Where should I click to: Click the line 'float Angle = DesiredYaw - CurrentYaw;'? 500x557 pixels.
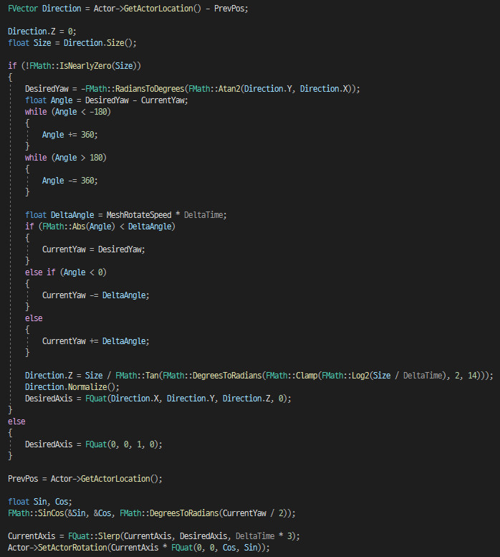point(106,100)
